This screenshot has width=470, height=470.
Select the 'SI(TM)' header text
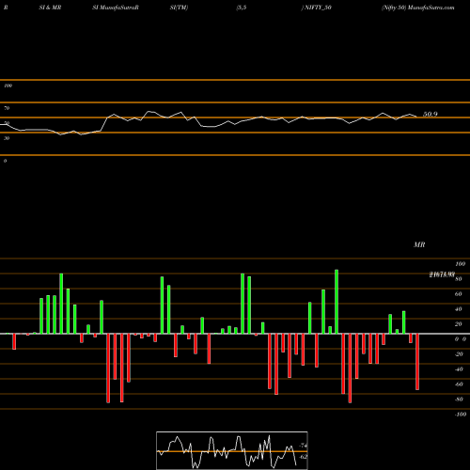coord(179,8)
